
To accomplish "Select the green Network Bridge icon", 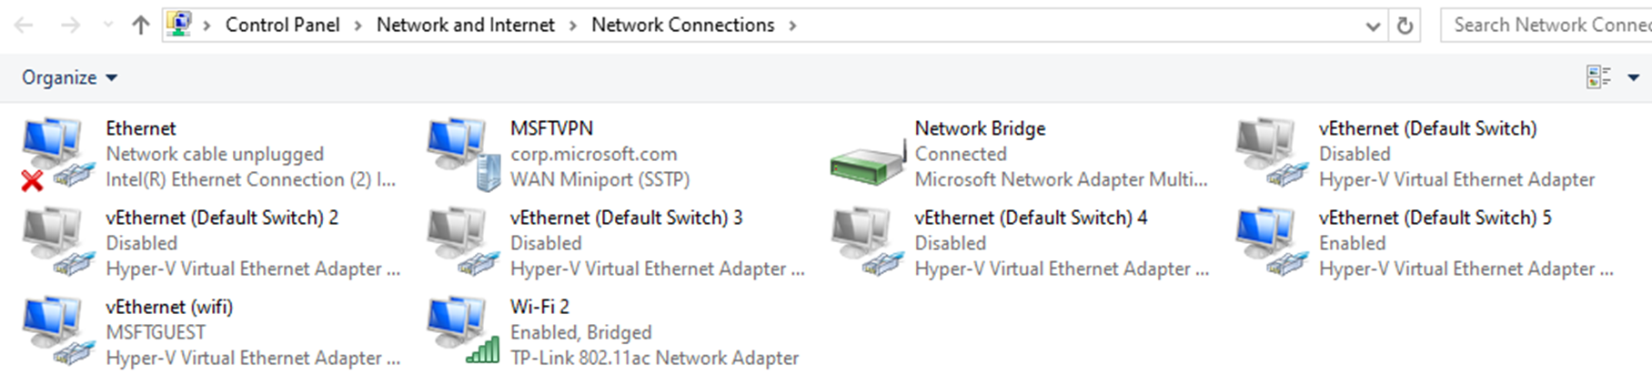I will [x=867, y=162].
